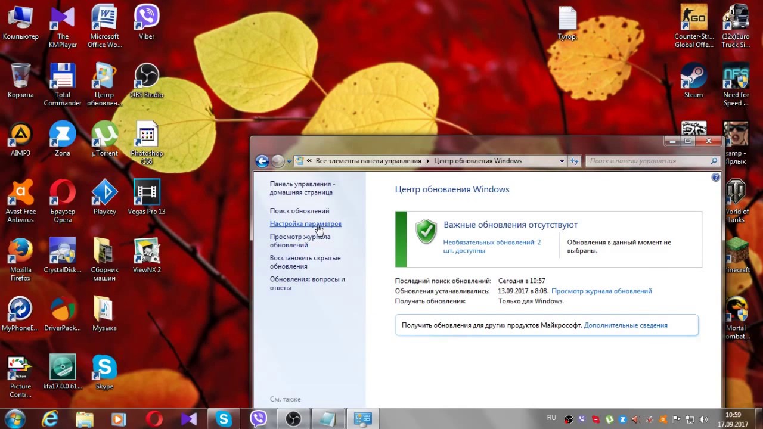
Task: Click the Центр обновления Windows breadcrumb
Action: click(x=477, y=161)
